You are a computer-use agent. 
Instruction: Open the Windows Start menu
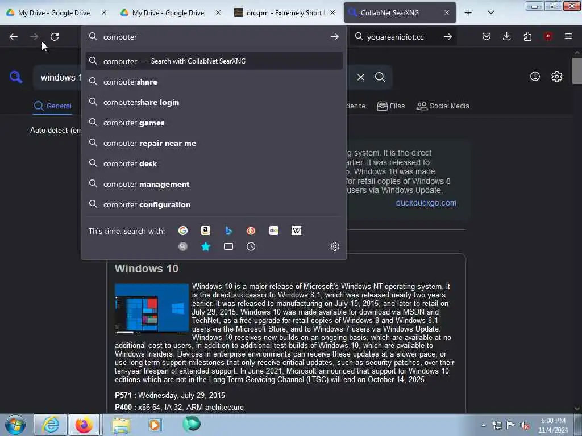point(15,425)
